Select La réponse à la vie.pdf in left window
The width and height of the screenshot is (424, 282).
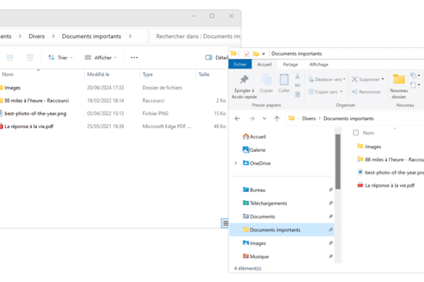pyautogui.click(x=113, y=127)
